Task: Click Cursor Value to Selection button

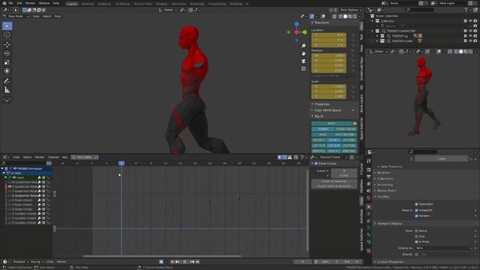Action: pos(334,186)
